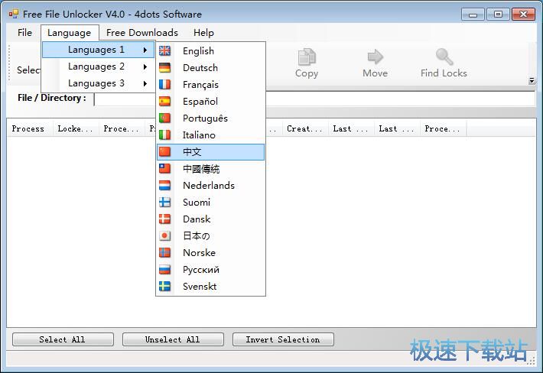Click the Move arrow toolbar icon
543x373 pixels.
[x=375, y=57]
